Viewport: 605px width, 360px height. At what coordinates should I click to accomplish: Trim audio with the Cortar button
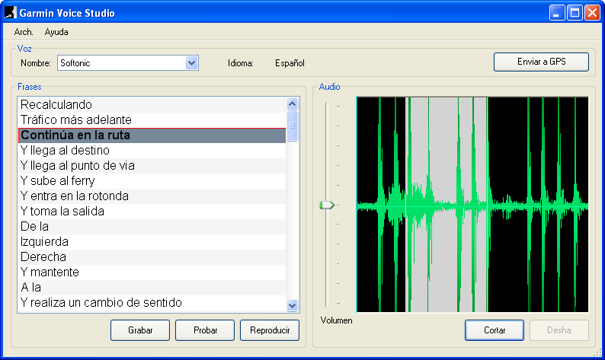click(x=495, y=330)
